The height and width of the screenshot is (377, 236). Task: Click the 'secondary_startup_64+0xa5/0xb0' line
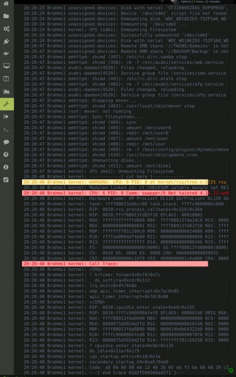(x=96, y=362)
